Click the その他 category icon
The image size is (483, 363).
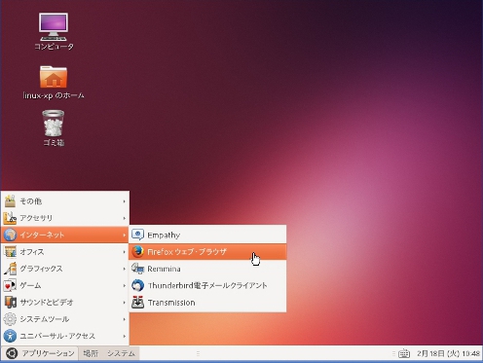(x=10, y=201)
